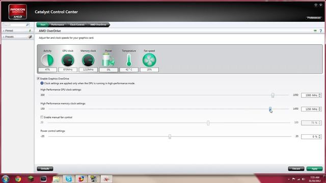This screenshot has height=183, width=326.
Task: Click the green pin-page icon beside help
Action: pyautogui.click(x=315, y=31)
